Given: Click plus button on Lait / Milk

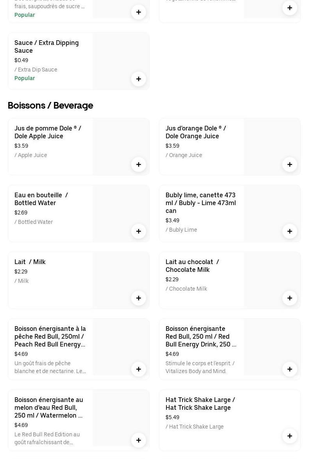Looking at the screenshot, I should pos(139,298).
